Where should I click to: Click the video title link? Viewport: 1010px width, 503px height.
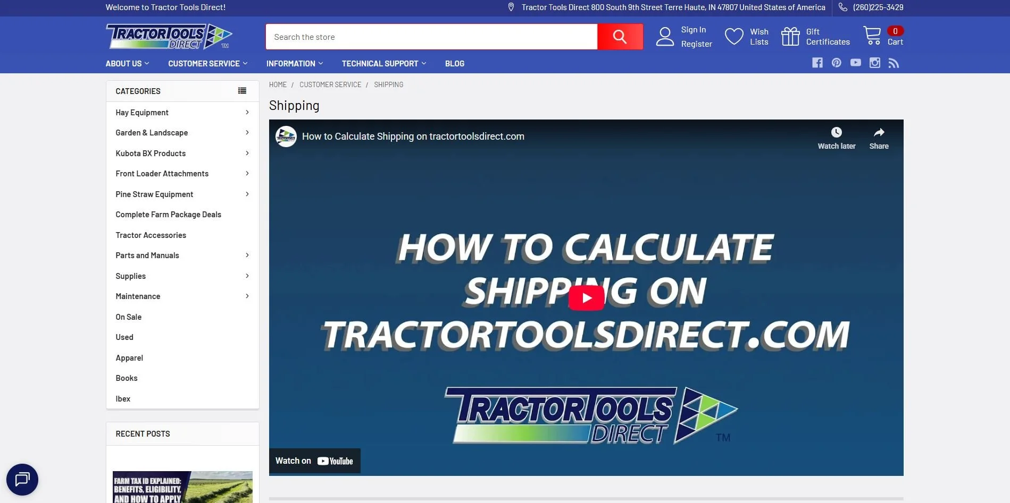pyautogui.click(x=413, y=137)
